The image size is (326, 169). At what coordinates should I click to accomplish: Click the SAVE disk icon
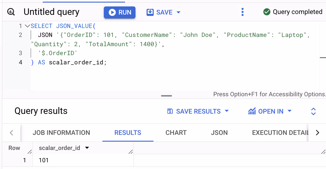click(x=150, y=12)
